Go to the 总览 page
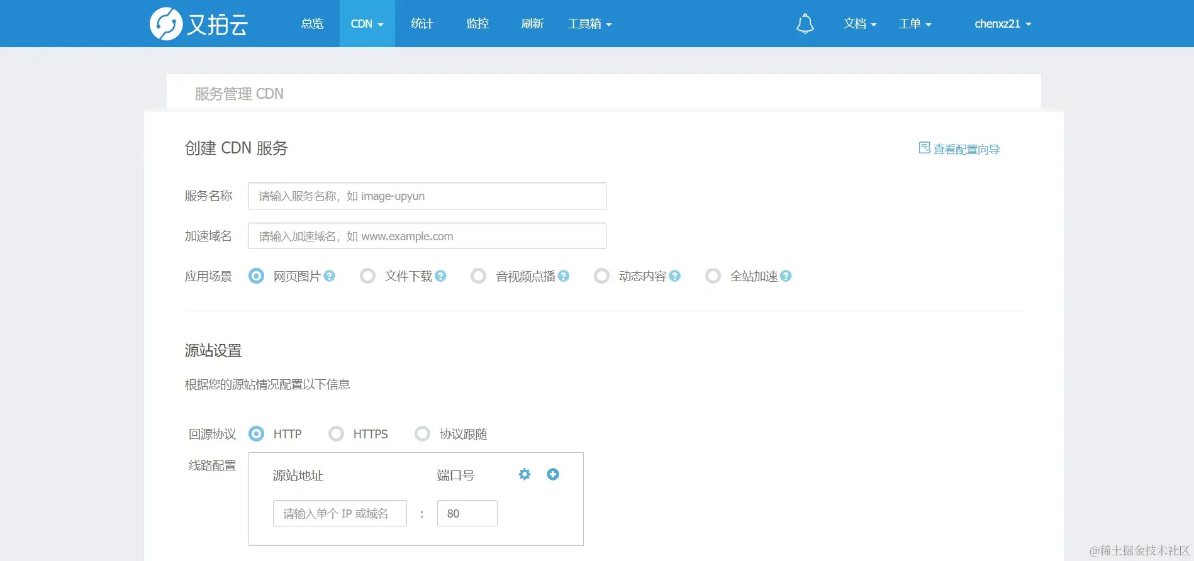This screenshot has height=561, width=1194. tap(312, 24)
